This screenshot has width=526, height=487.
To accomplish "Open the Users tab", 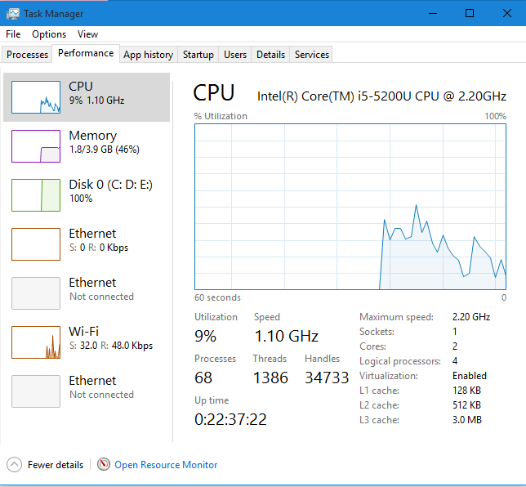I will click(235, 55).
